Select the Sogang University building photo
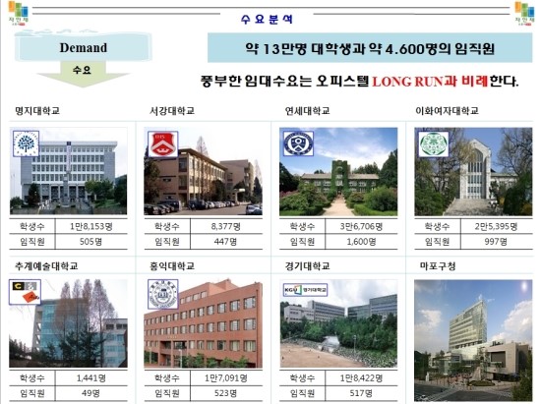This screenshot has height=404, width=541. 203,171
